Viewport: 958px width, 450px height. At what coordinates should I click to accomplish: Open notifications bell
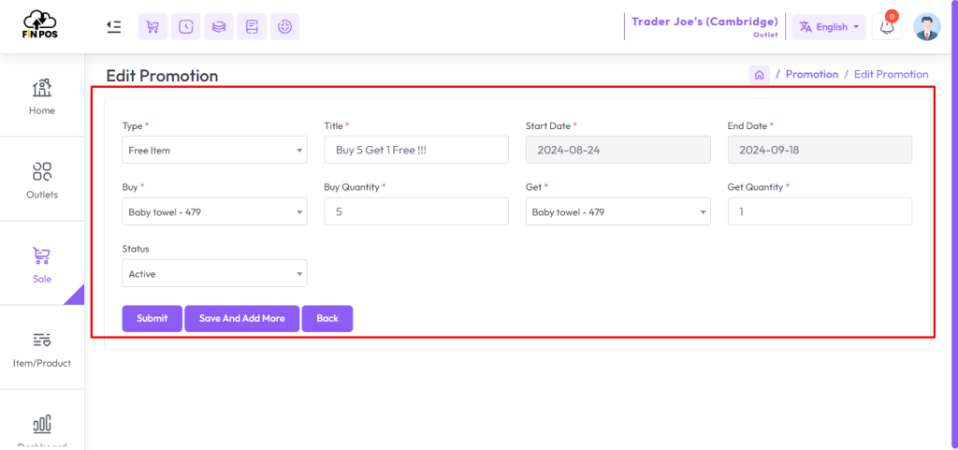(x=887, y=27)
